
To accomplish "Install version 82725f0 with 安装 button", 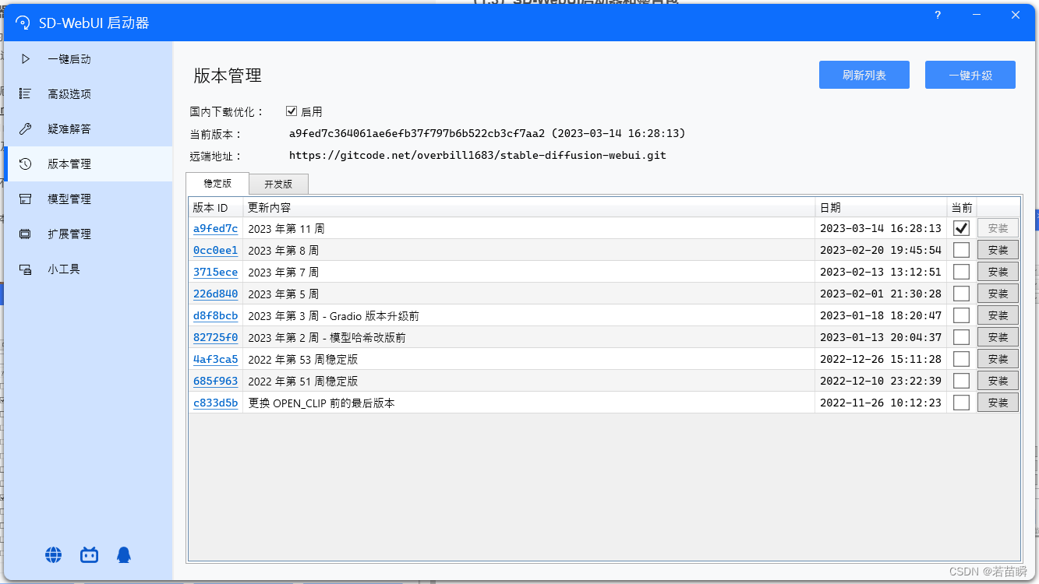I will point(998,337).
